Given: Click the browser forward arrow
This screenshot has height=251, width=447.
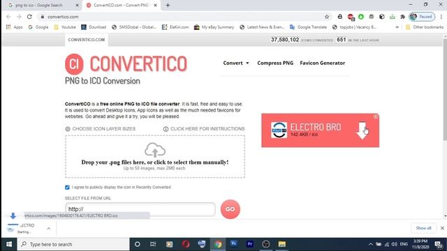Looking at the screenshot, I should click(19, 17).
